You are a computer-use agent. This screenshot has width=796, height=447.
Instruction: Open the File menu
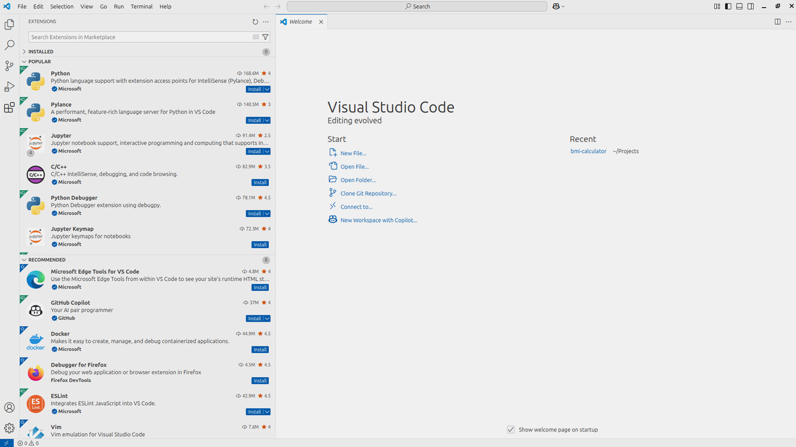point(22,7)
